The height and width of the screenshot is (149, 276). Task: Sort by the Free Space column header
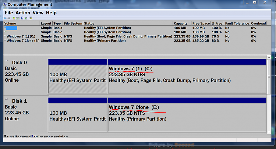click(x=201, y=24)
